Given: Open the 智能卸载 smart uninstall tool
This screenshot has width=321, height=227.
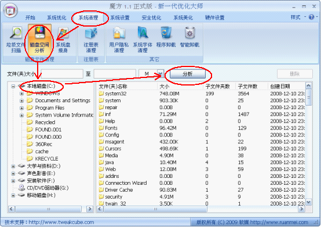Looking at the screenshot, I should [x=189, y=37].
